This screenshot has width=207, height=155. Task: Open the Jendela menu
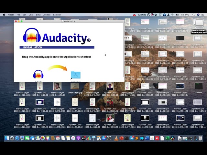coord(47,15)
